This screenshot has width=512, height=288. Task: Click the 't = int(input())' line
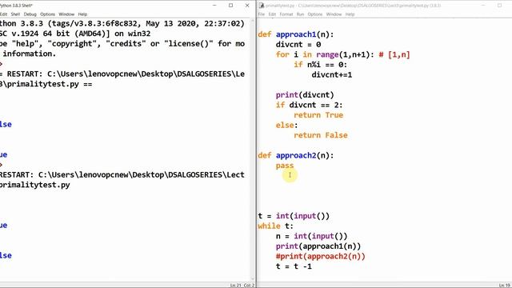coord(294,216)
